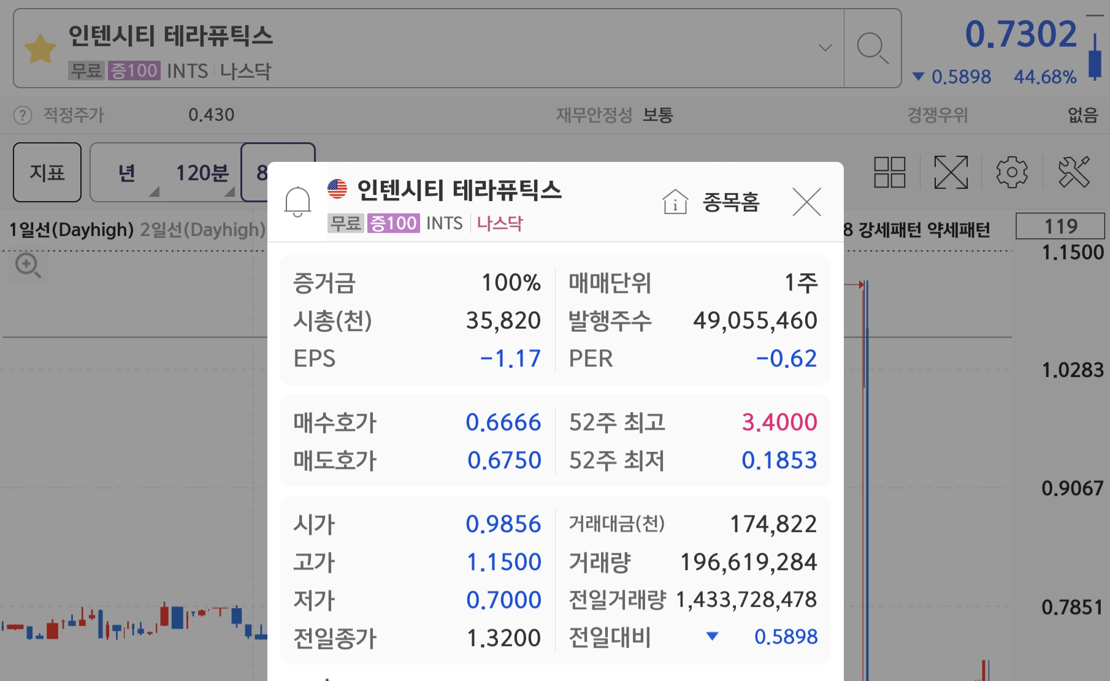
Task: Click the 나스닥 market label in popup
Action: (499, 223)
